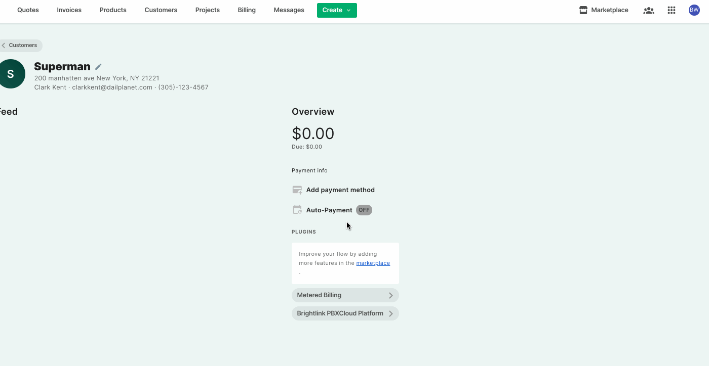Click the pencil edit icon beside Superman
The image size is (709, 366).
(98, 67)
